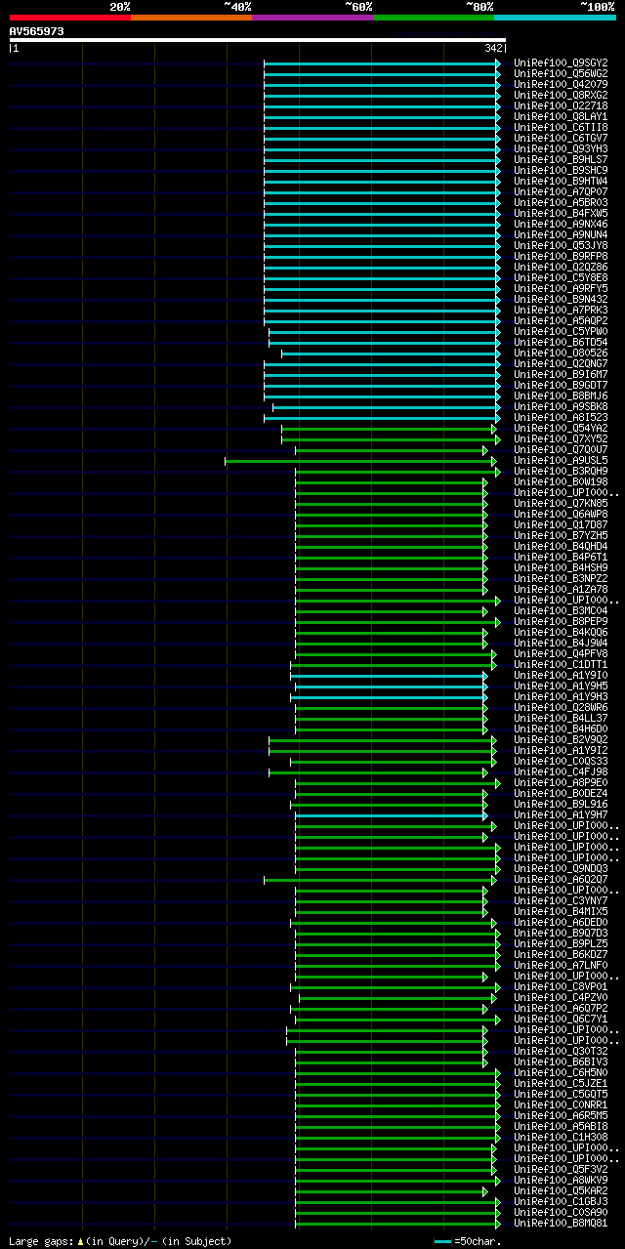Select the UniRef100_Q2QZ86 label
This screenshot has width=625, height=1249.
[x=561, y=267]
